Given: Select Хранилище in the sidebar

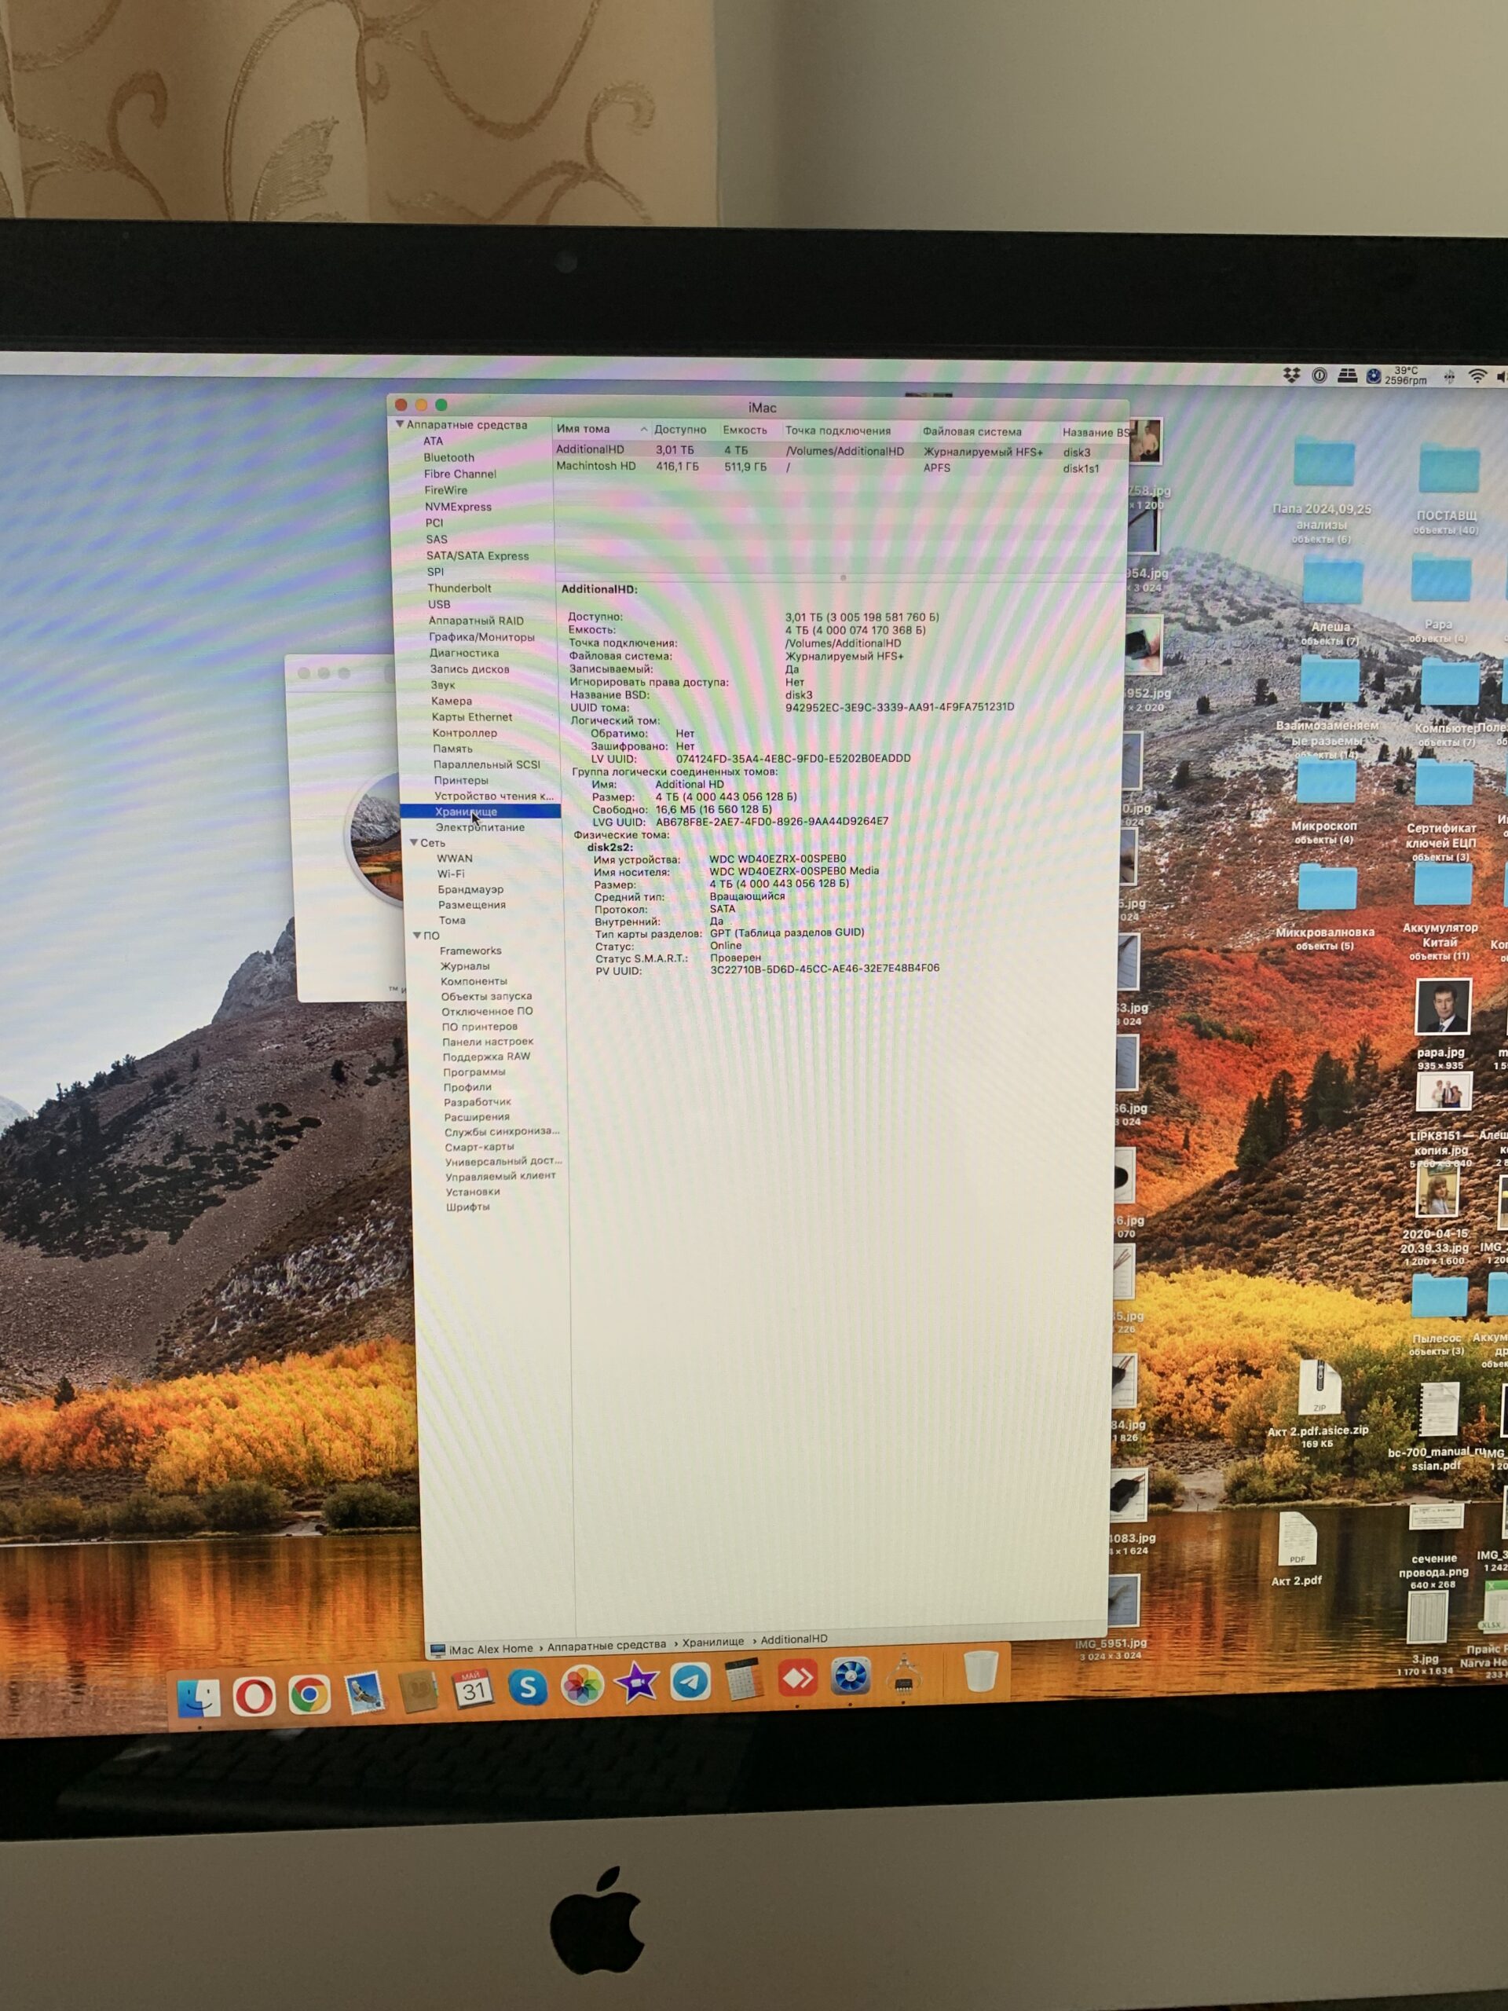Looking at the screenshot, I should (x=481, y=811).
